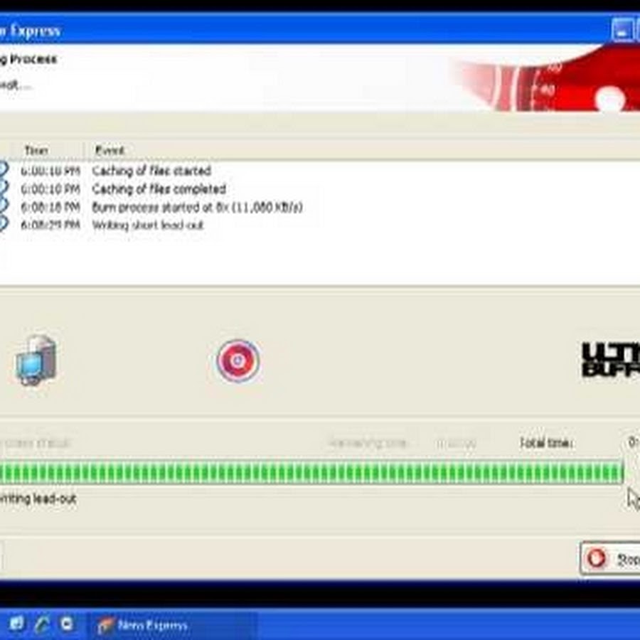
Task: Click the info icon beside Burn process started
Action: pos(3,207)
